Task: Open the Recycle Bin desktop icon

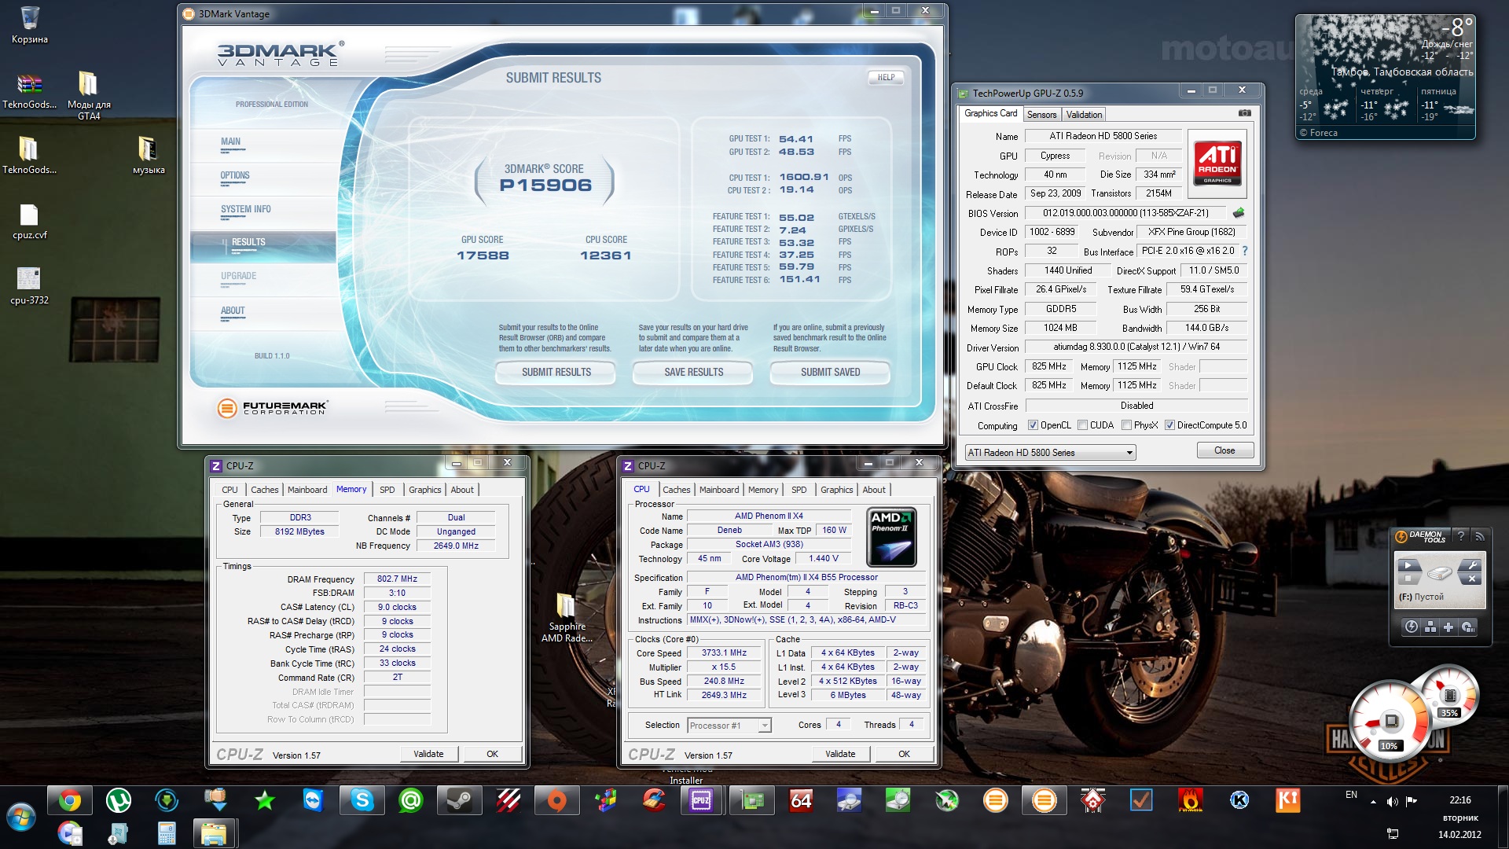Action: point(30,24)
